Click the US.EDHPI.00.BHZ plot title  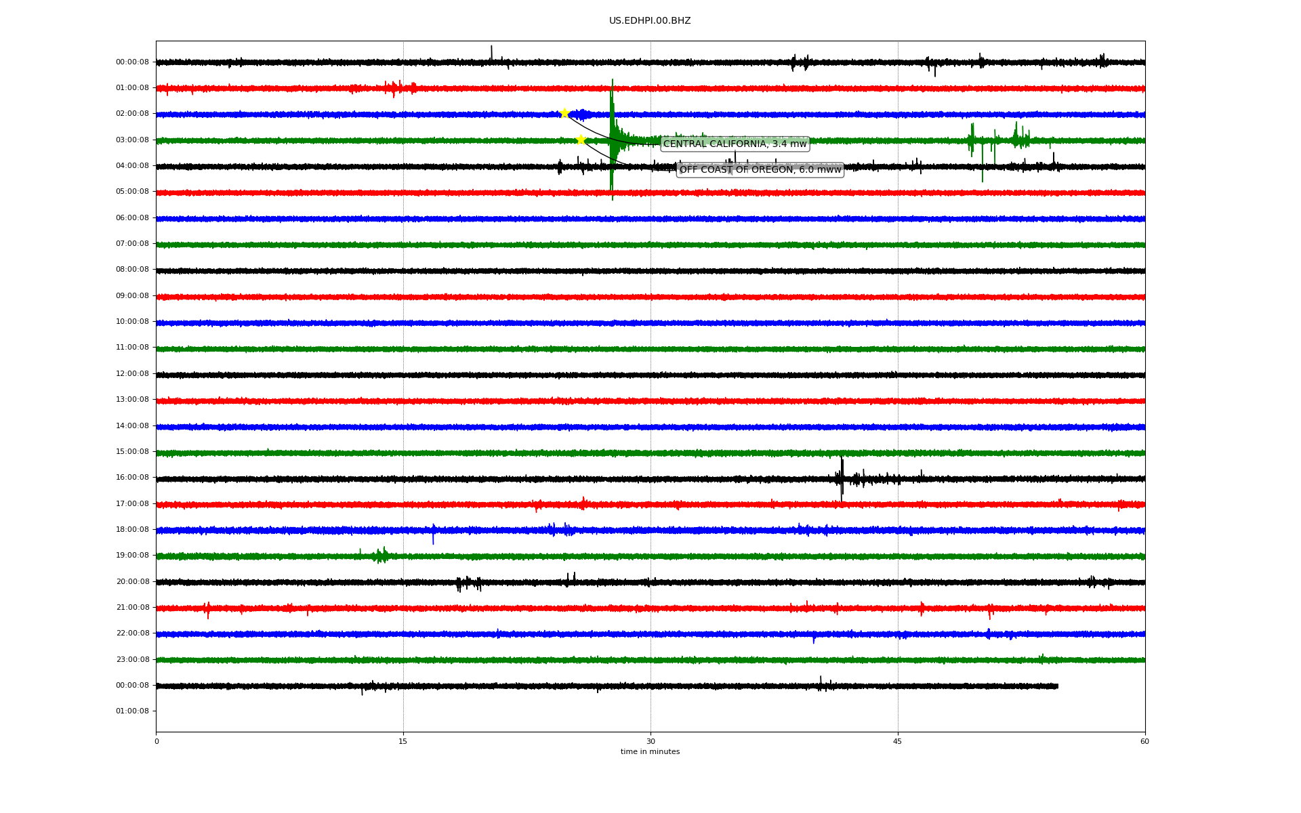(650, 21)
